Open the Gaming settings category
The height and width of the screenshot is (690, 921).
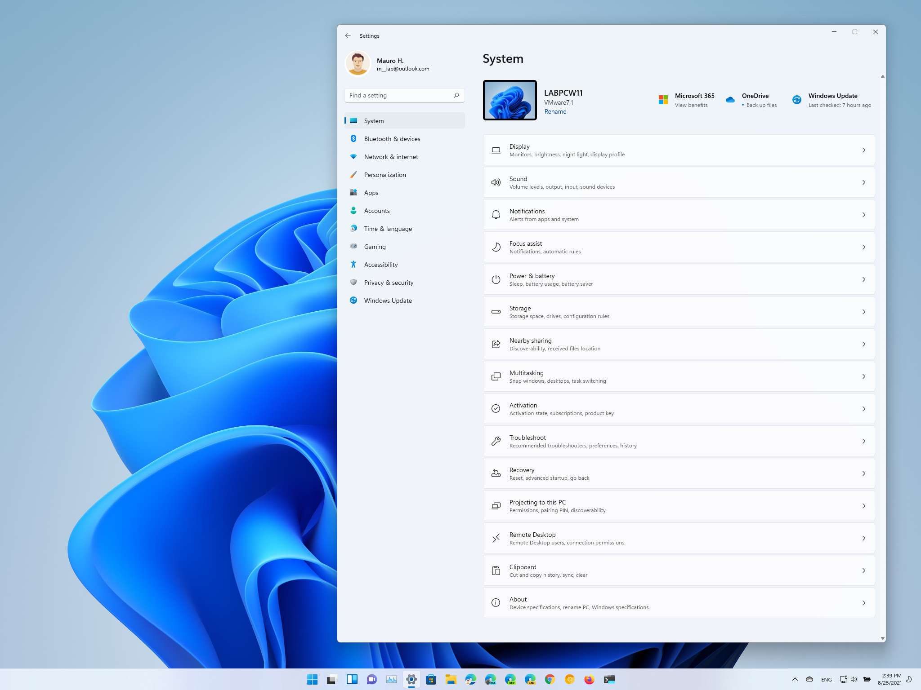pos(375,247)
